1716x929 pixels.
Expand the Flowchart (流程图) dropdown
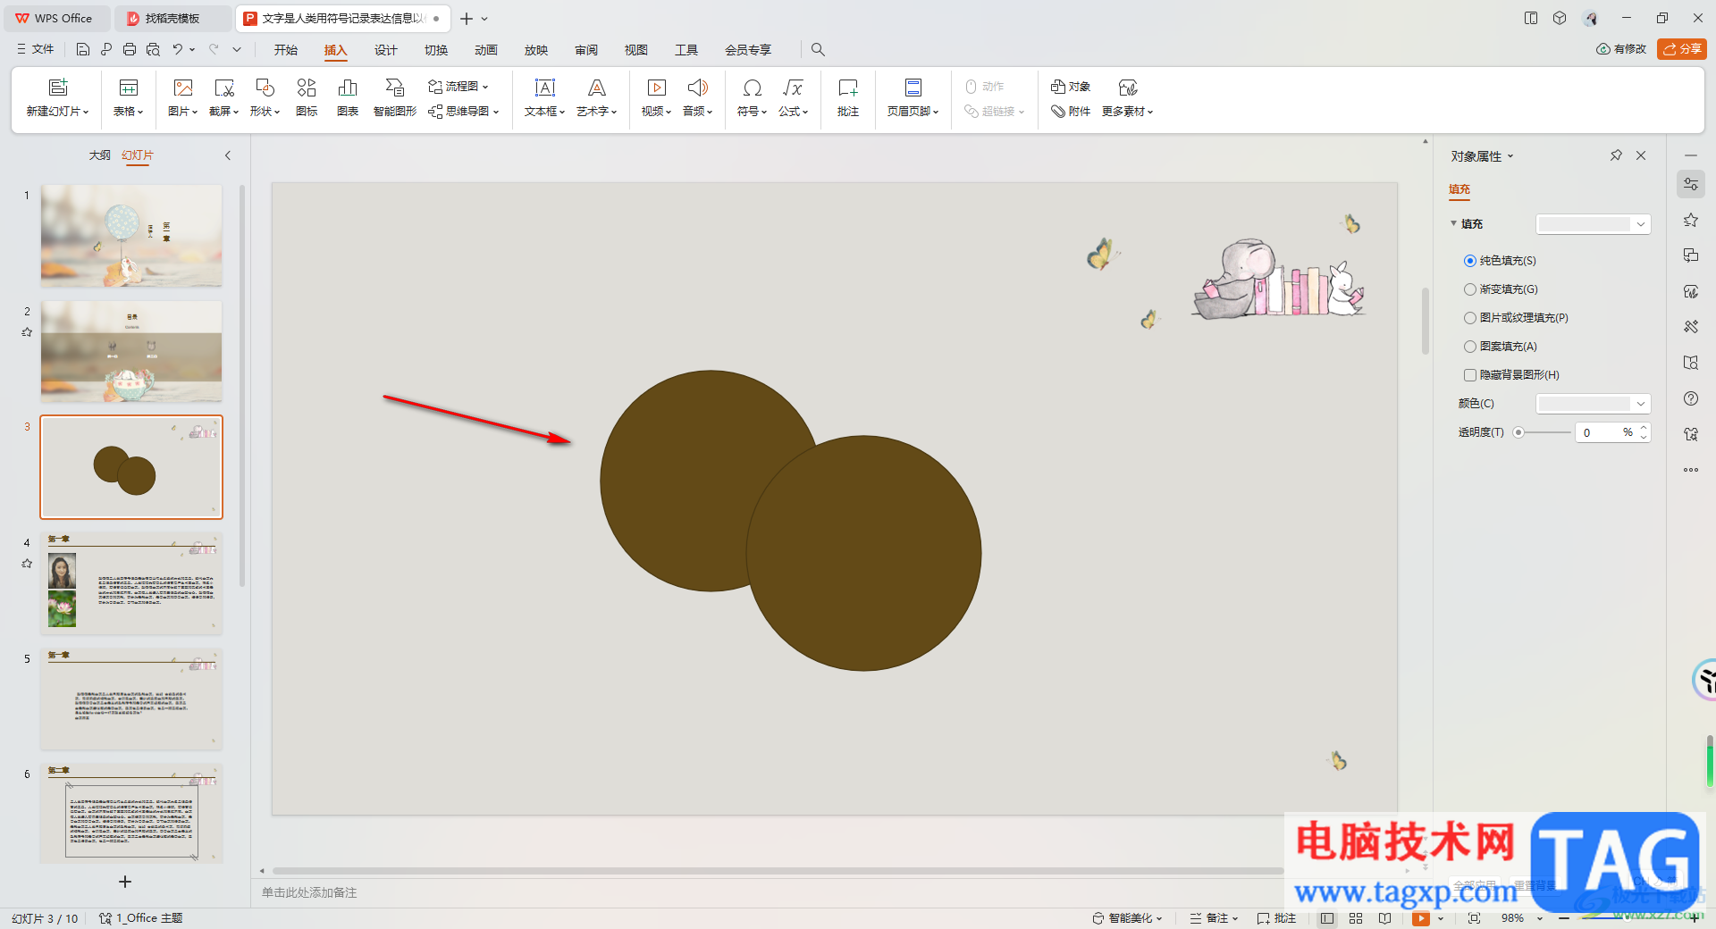pyautogui.click(x=485, y=87)
